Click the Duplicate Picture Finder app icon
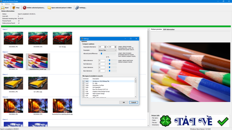The image size is (232, 130). 1,1
